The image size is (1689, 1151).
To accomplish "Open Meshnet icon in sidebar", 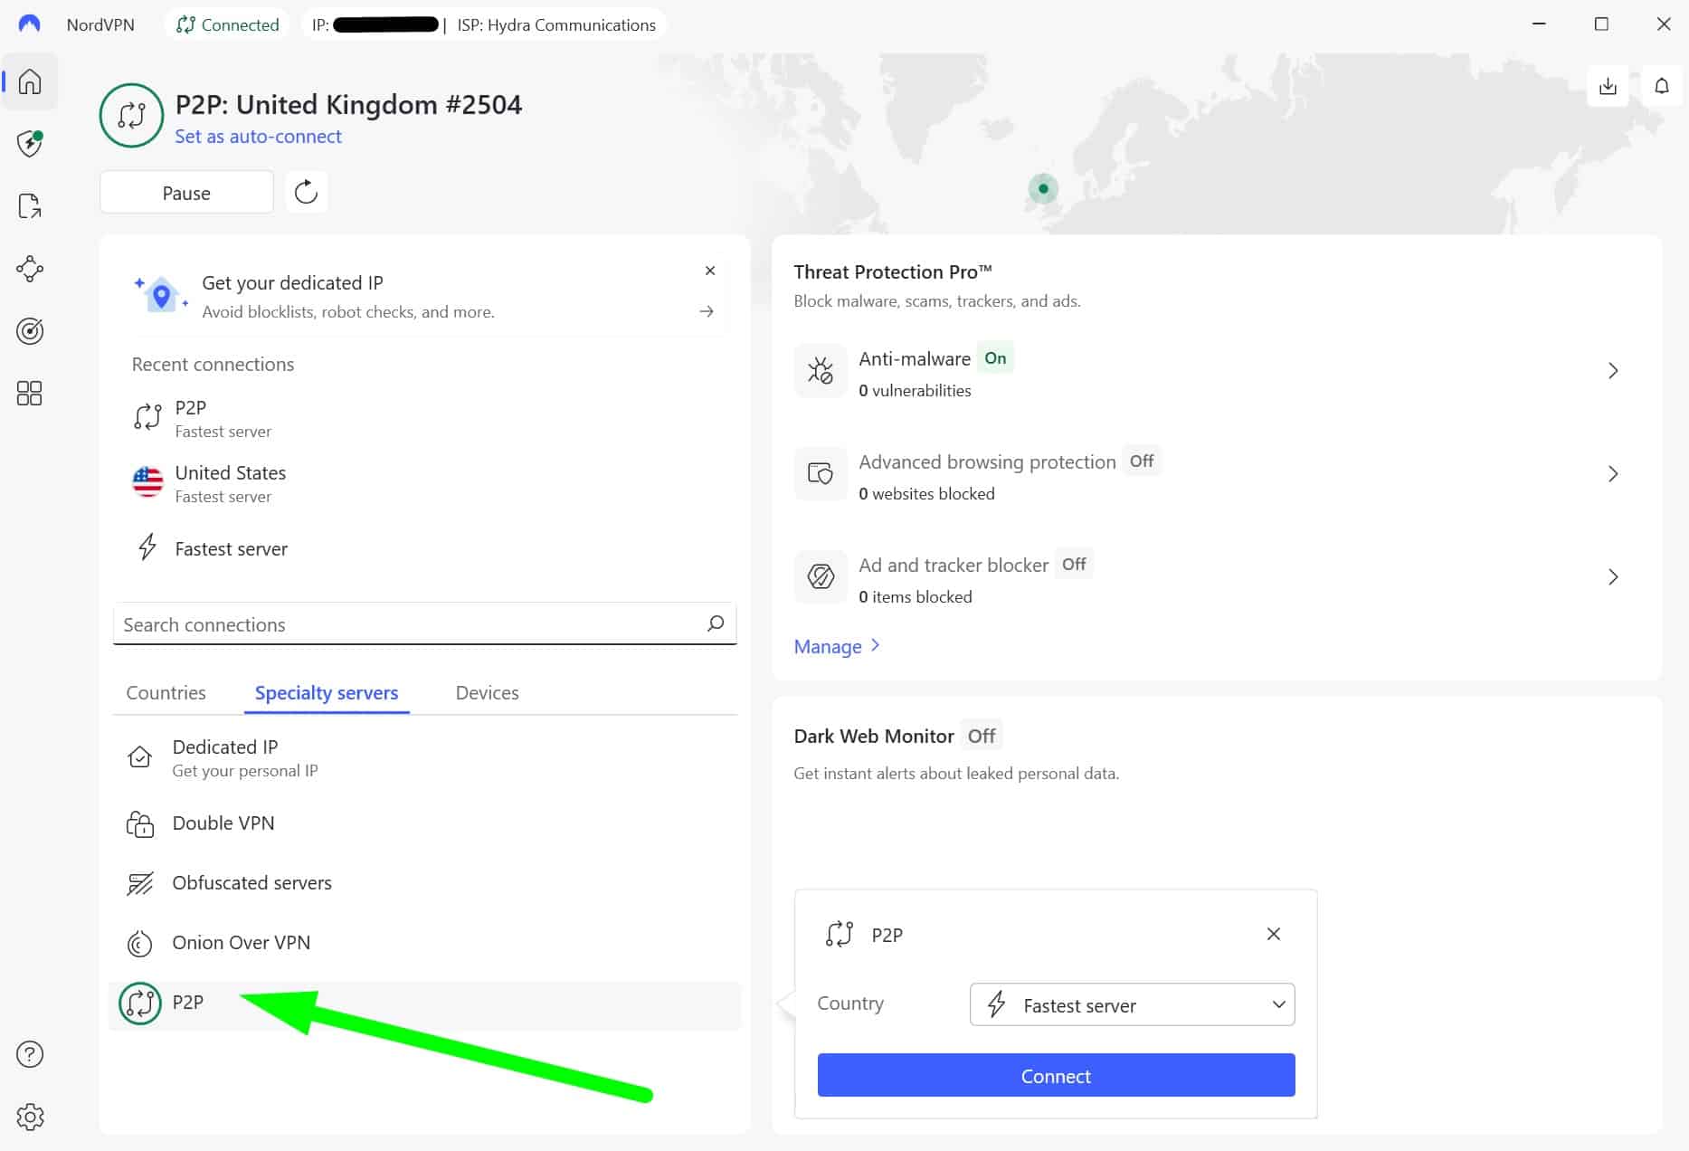I will click(x=30, y=269).
